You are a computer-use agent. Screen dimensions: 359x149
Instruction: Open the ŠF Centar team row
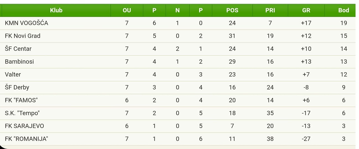tap(179, 49)
